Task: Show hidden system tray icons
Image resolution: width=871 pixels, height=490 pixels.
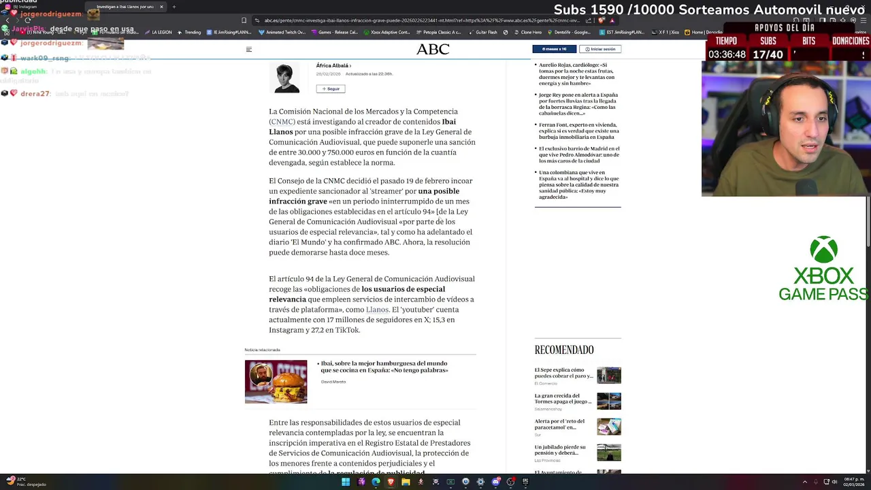Action: [x=805, y=482]
